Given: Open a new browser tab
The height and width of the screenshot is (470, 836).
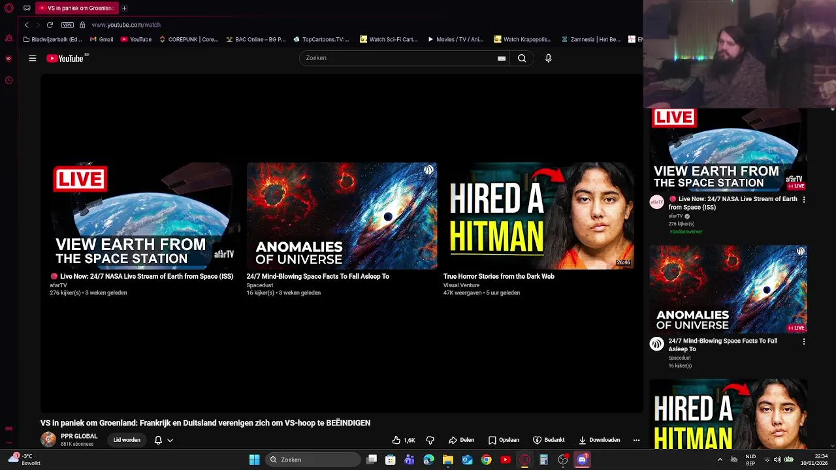Looking at the screenshot, I should pos(124,8).
